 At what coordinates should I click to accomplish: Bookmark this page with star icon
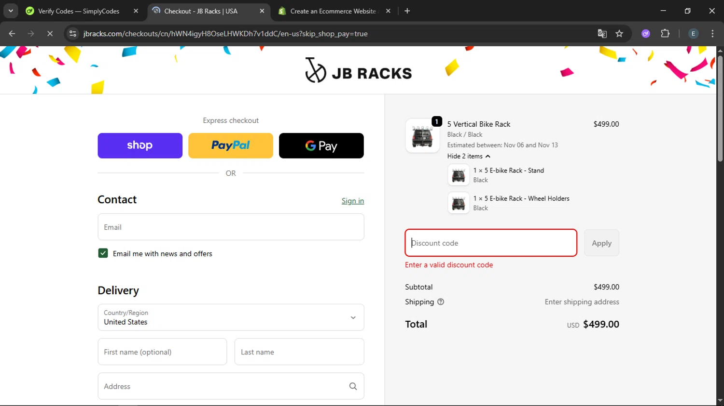tap(619, 34)
